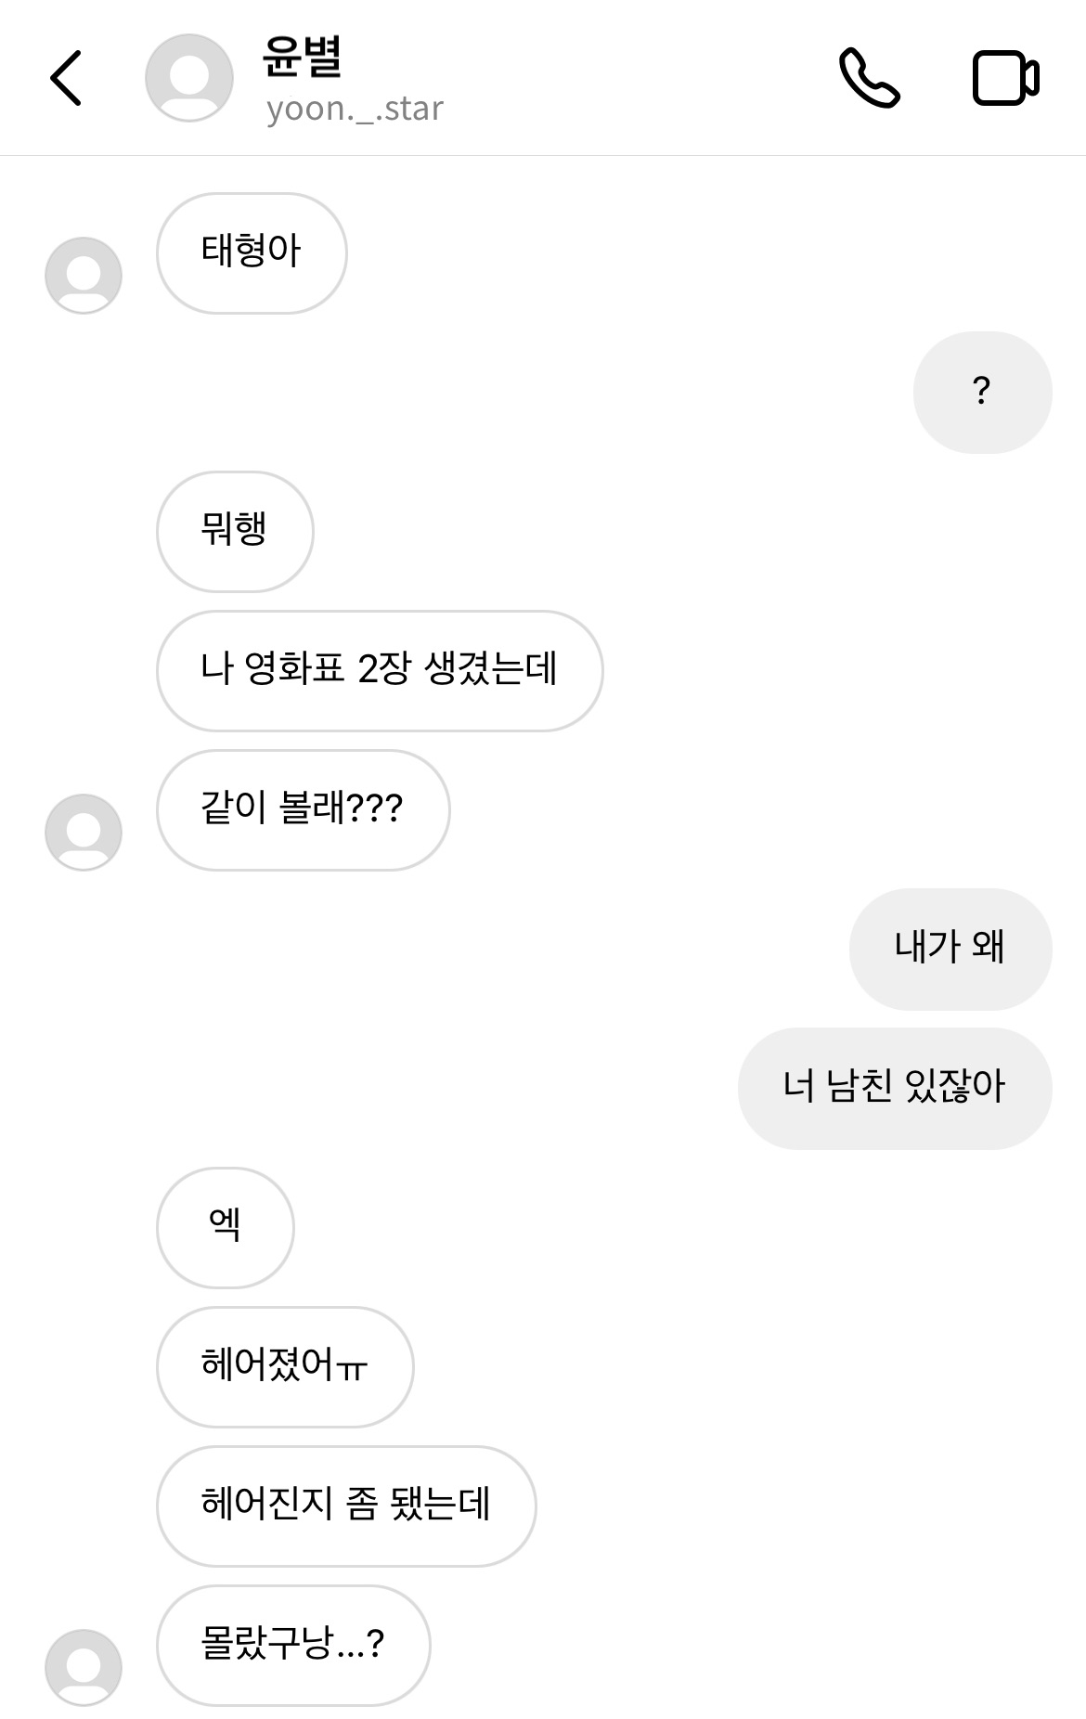Select the 엑 message bubble
Image resolution: width=1086 pixels, height=1719 pixels.
tap(226, 1227)
